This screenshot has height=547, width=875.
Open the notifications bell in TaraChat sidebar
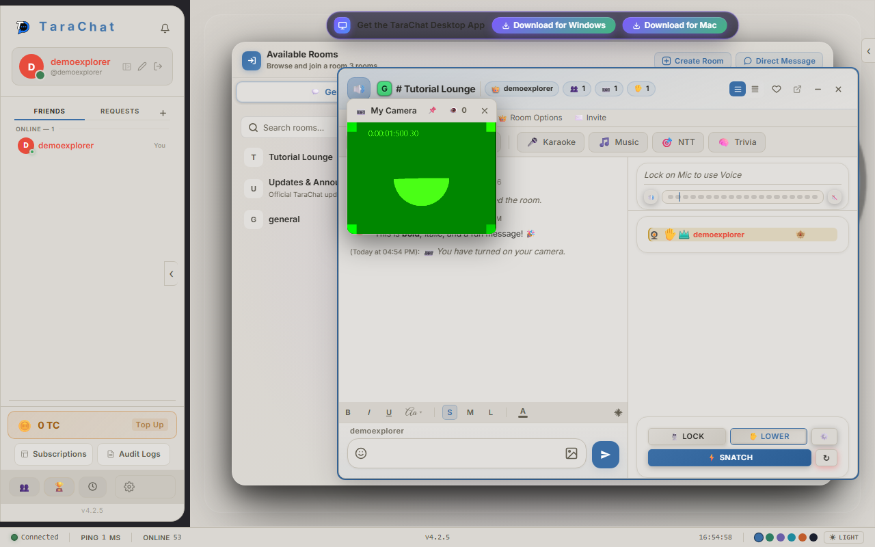pos(165,28)
